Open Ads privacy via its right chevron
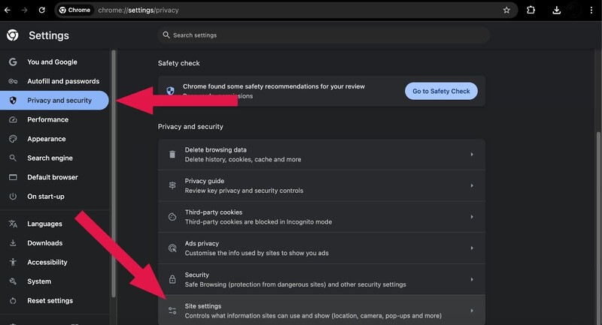Screen dimensions: 602x325 tap(472, 248)
